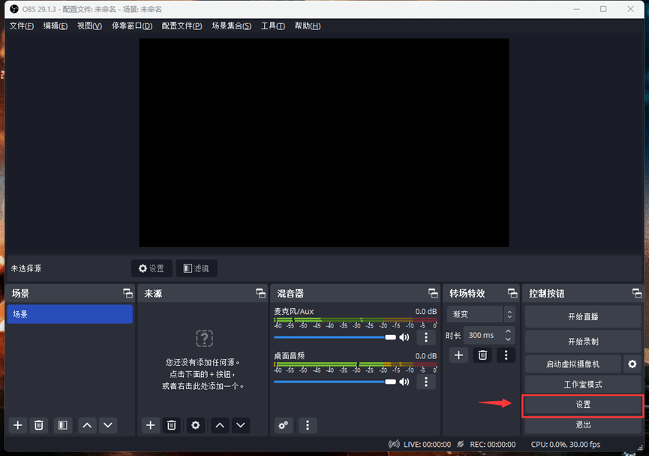Adjust the 麦克风/Aux volume slider
The image size is (649, 456).
pos(335,337)
